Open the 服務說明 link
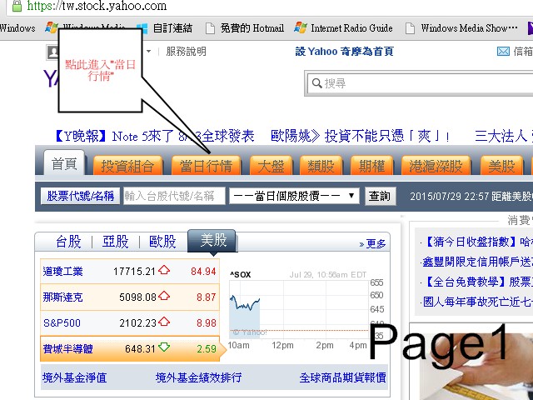The image size is (533, 400). tap(186, 52)
